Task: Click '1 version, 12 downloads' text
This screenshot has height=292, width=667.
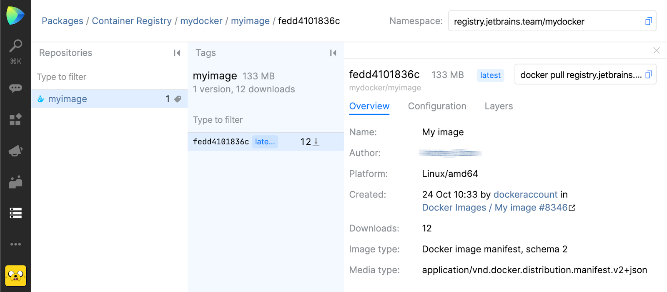Action: tap(244, 89)
